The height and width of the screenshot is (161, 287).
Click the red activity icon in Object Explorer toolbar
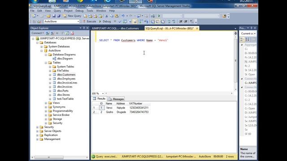click(72, 33)
